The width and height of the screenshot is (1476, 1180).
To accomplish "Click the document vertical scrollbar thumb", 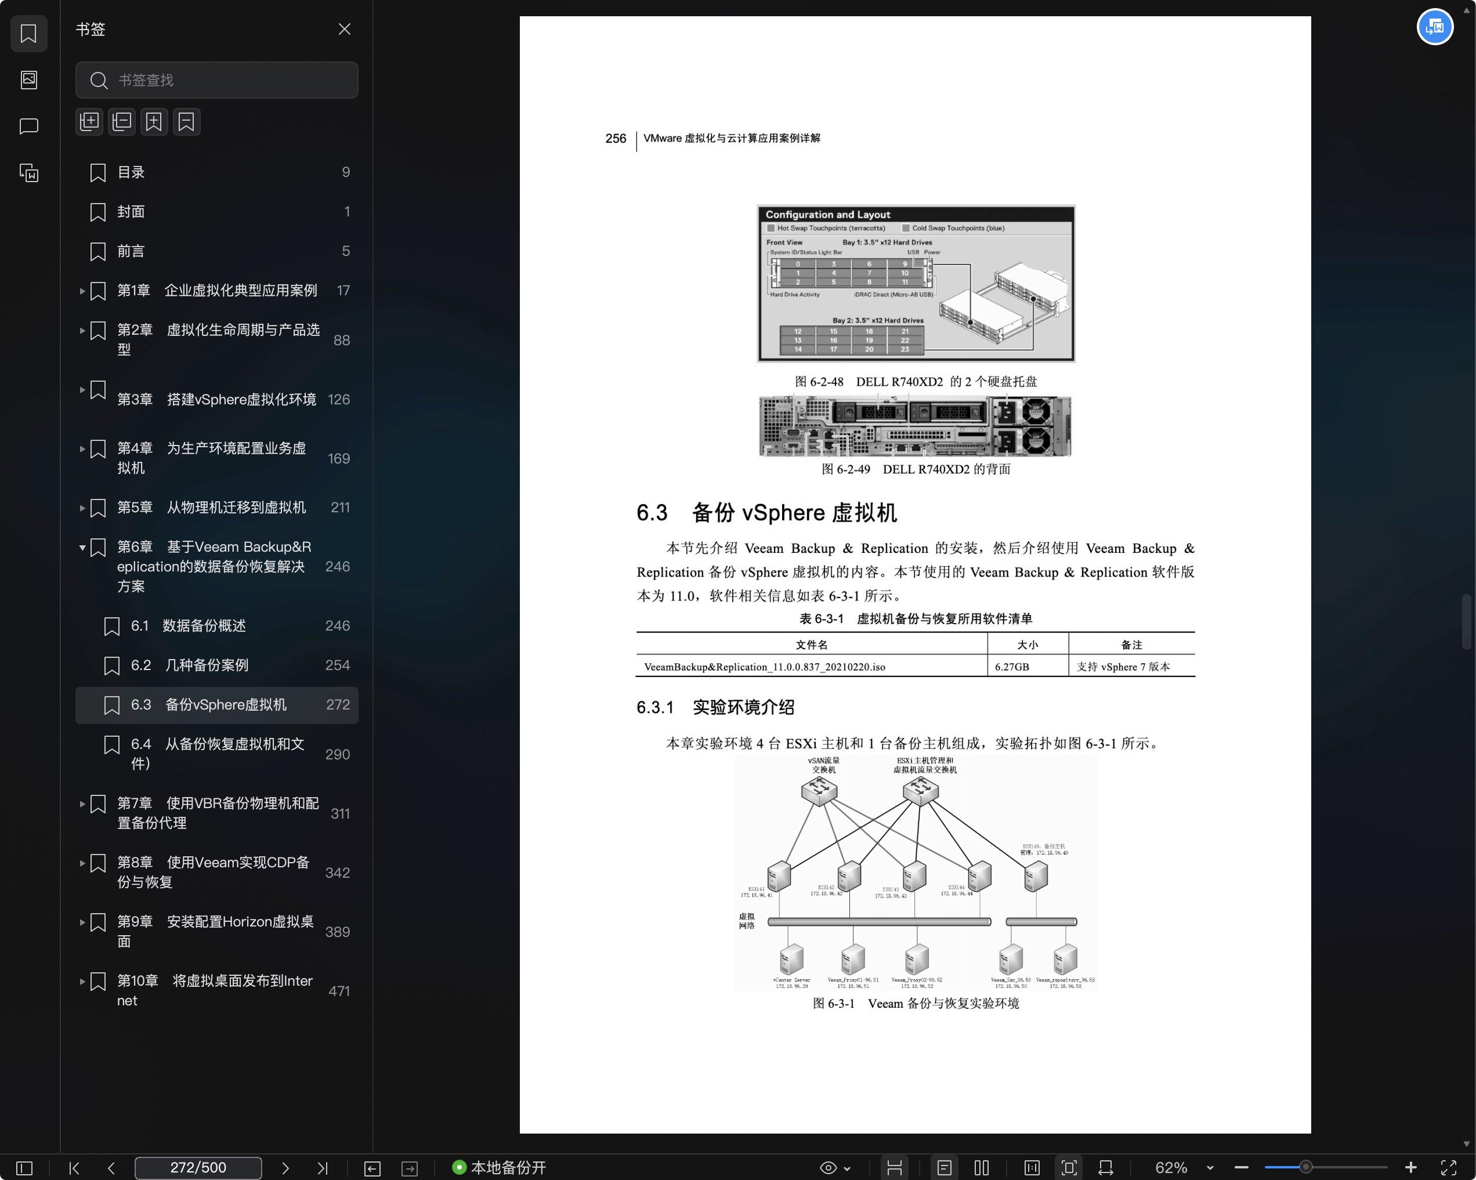I will 1466,621.
